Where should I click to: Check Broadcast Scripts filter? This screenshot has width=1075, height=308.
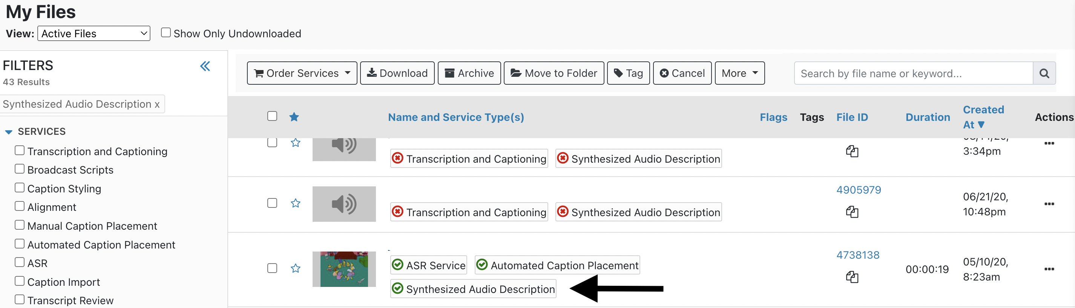tap(20, 168)
